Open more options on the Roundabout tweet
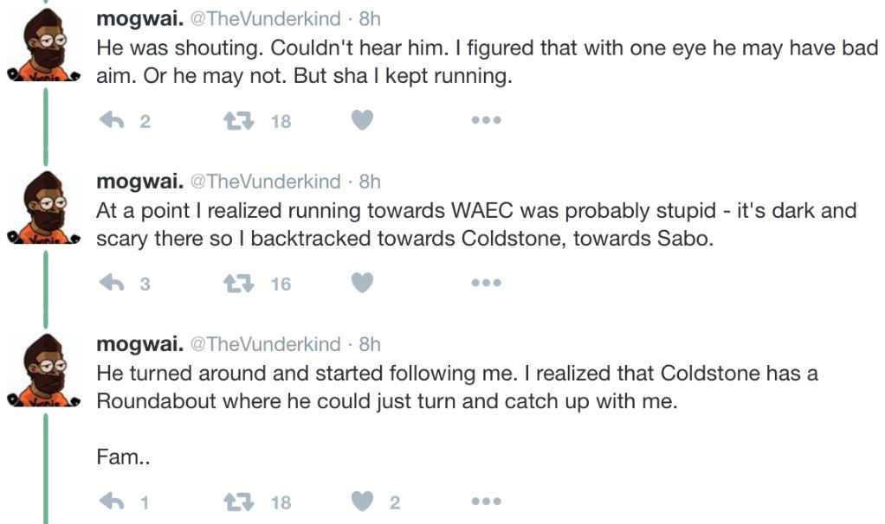885x524 pixels. click(486, 502)
